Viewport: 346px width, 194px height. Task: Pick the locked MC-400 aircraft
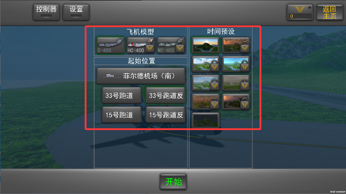click(x=171, y=45)
